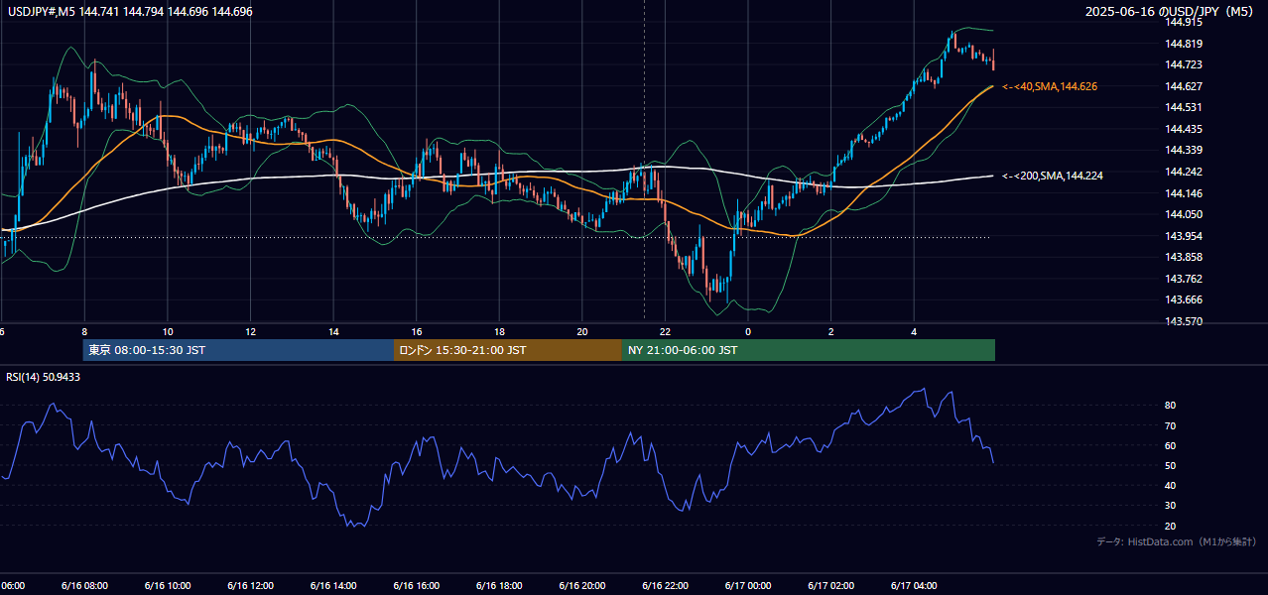Image resolution: width=1268 pixels, height=595 pixels.
Task: Click the 144.819 price axis value
Action: point(1184,44)
